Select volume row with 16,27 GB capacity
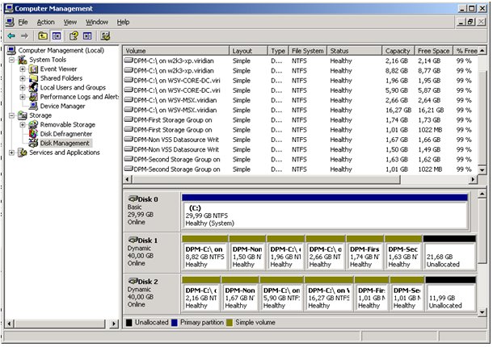Viewport: 493px width, 347px height. [x=301, y=111]
